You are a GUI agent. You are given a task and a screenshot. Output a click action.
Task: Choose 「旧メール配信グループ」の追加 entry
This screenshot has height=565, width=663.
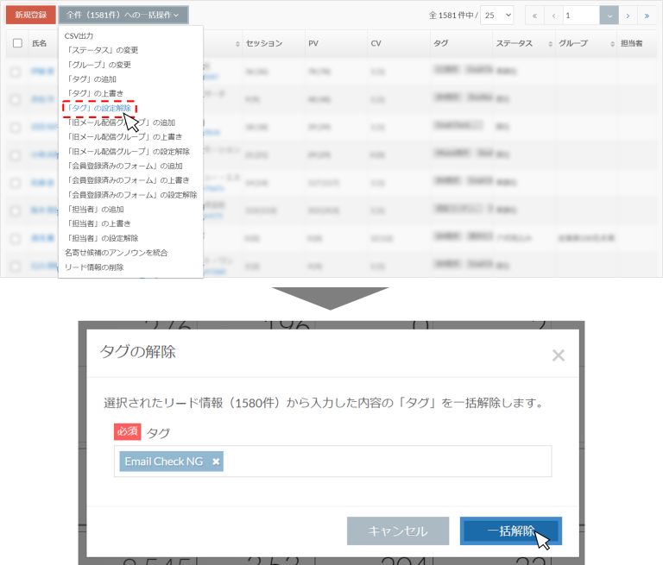tap(120, 122)
